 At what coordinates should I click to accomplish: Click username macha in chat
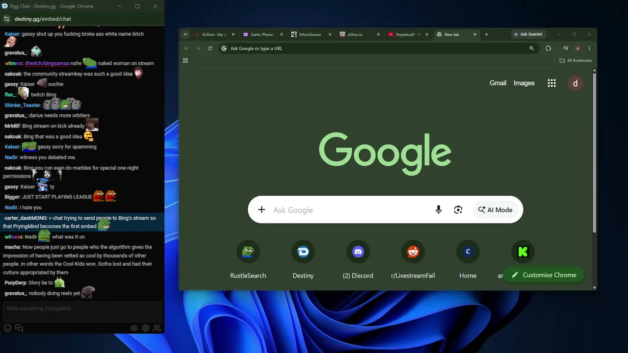pos(12,247)
